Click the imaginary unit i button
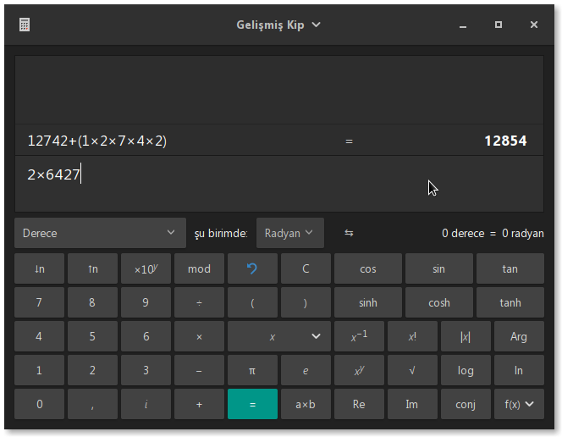The height and width of the screenshot is (437, 562). click(146, 404)
